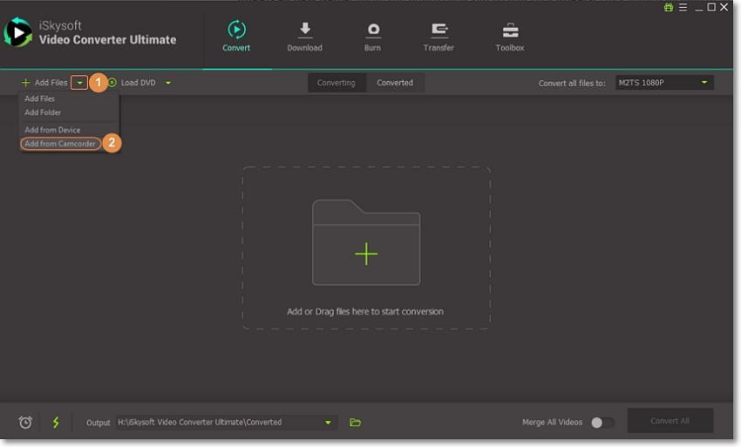Switch to the Converting tab
Viewport: 741px width, 447px height.
coord(336,83)
